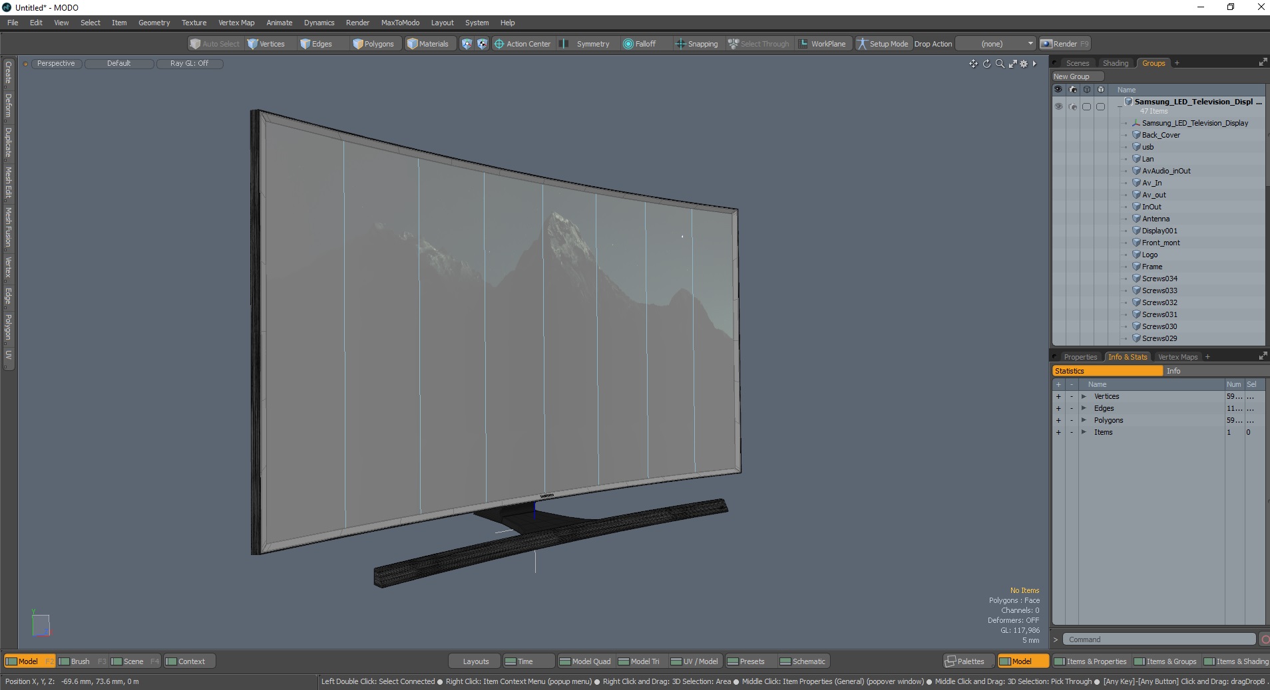1270x690 pixels.
Task: Switch to the Properties tab
Action: (1080, 357)
